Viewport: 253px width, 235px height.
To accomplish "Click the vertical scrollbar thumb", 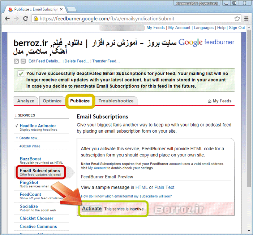I will coord(249,108).
